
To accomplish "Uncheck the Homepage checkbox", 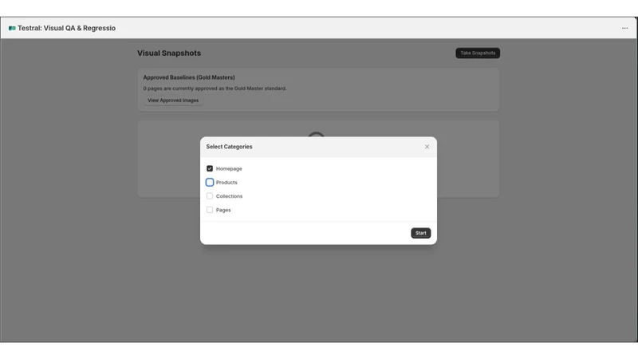I will [210, 168].
